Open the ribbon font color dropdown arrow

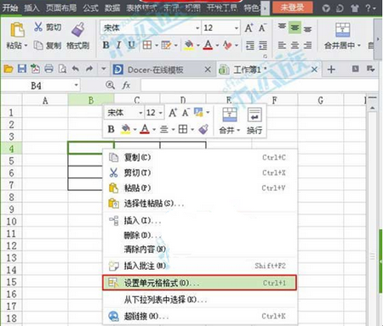point(217,45)
